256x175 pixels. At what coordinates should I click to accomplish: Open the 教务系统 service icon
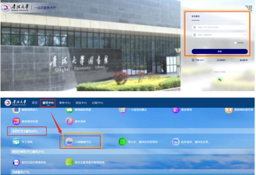click(x=69, y=121)
